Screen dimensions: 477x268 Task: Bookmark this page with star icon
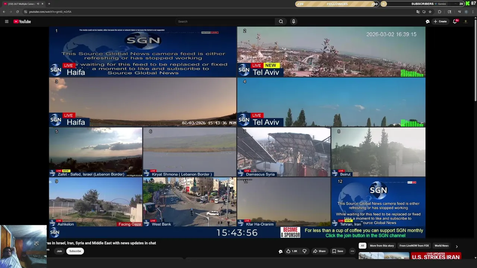430,12
